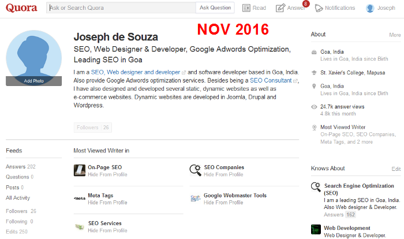Open the Posts 0 feed
This screenshot has width=404, height=239.
pyautogui.click(x=14, y=188)
